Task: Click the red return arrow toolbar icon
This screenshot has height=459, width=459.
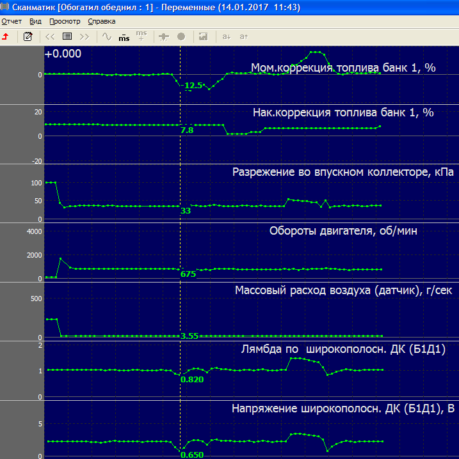Action: (x=6, y=36)
